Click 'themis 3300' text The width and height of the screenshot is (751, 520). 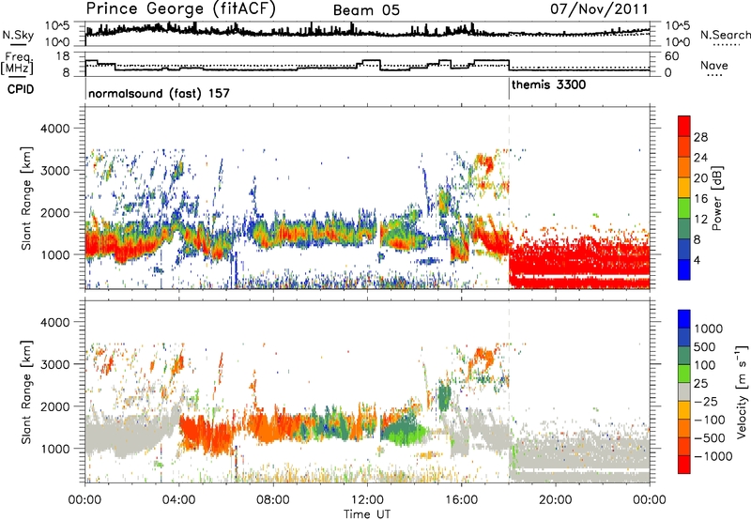coord(548,85)
